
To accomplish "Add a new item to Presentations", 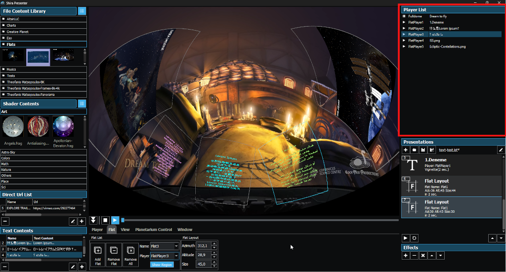I will pyautogui.click(x=406, y=150).
